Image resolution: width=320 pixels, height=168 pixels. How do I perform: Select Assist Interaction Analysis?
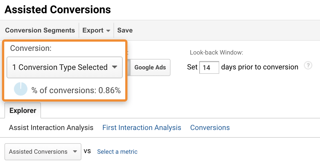[51, 128]
